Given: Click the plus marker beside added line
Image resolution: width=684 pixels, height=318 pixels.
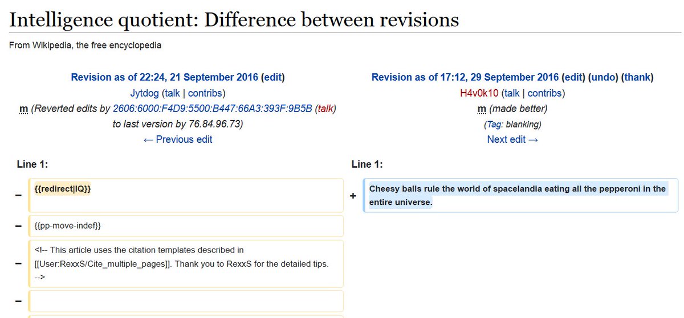Looking at the screenshot, I should point(353,196).
